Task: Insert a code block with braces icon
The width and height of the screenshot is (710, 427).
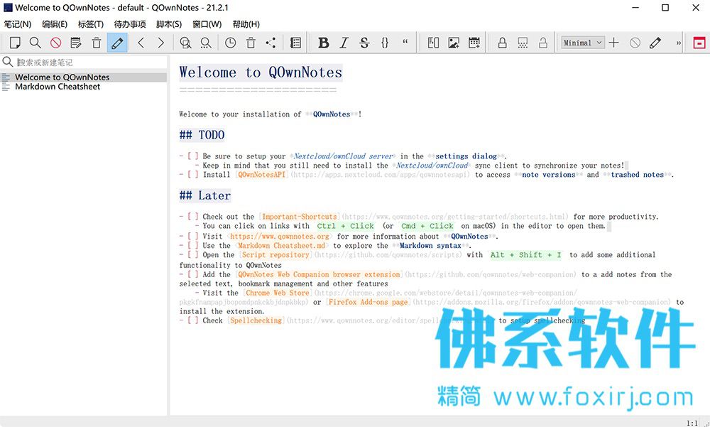Action: pyautogui.click(x=385, y=43)
